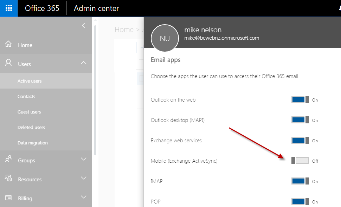Click the mike nelson user name
The height and width of the screenshot is (207, 341).
pos(203,30)
